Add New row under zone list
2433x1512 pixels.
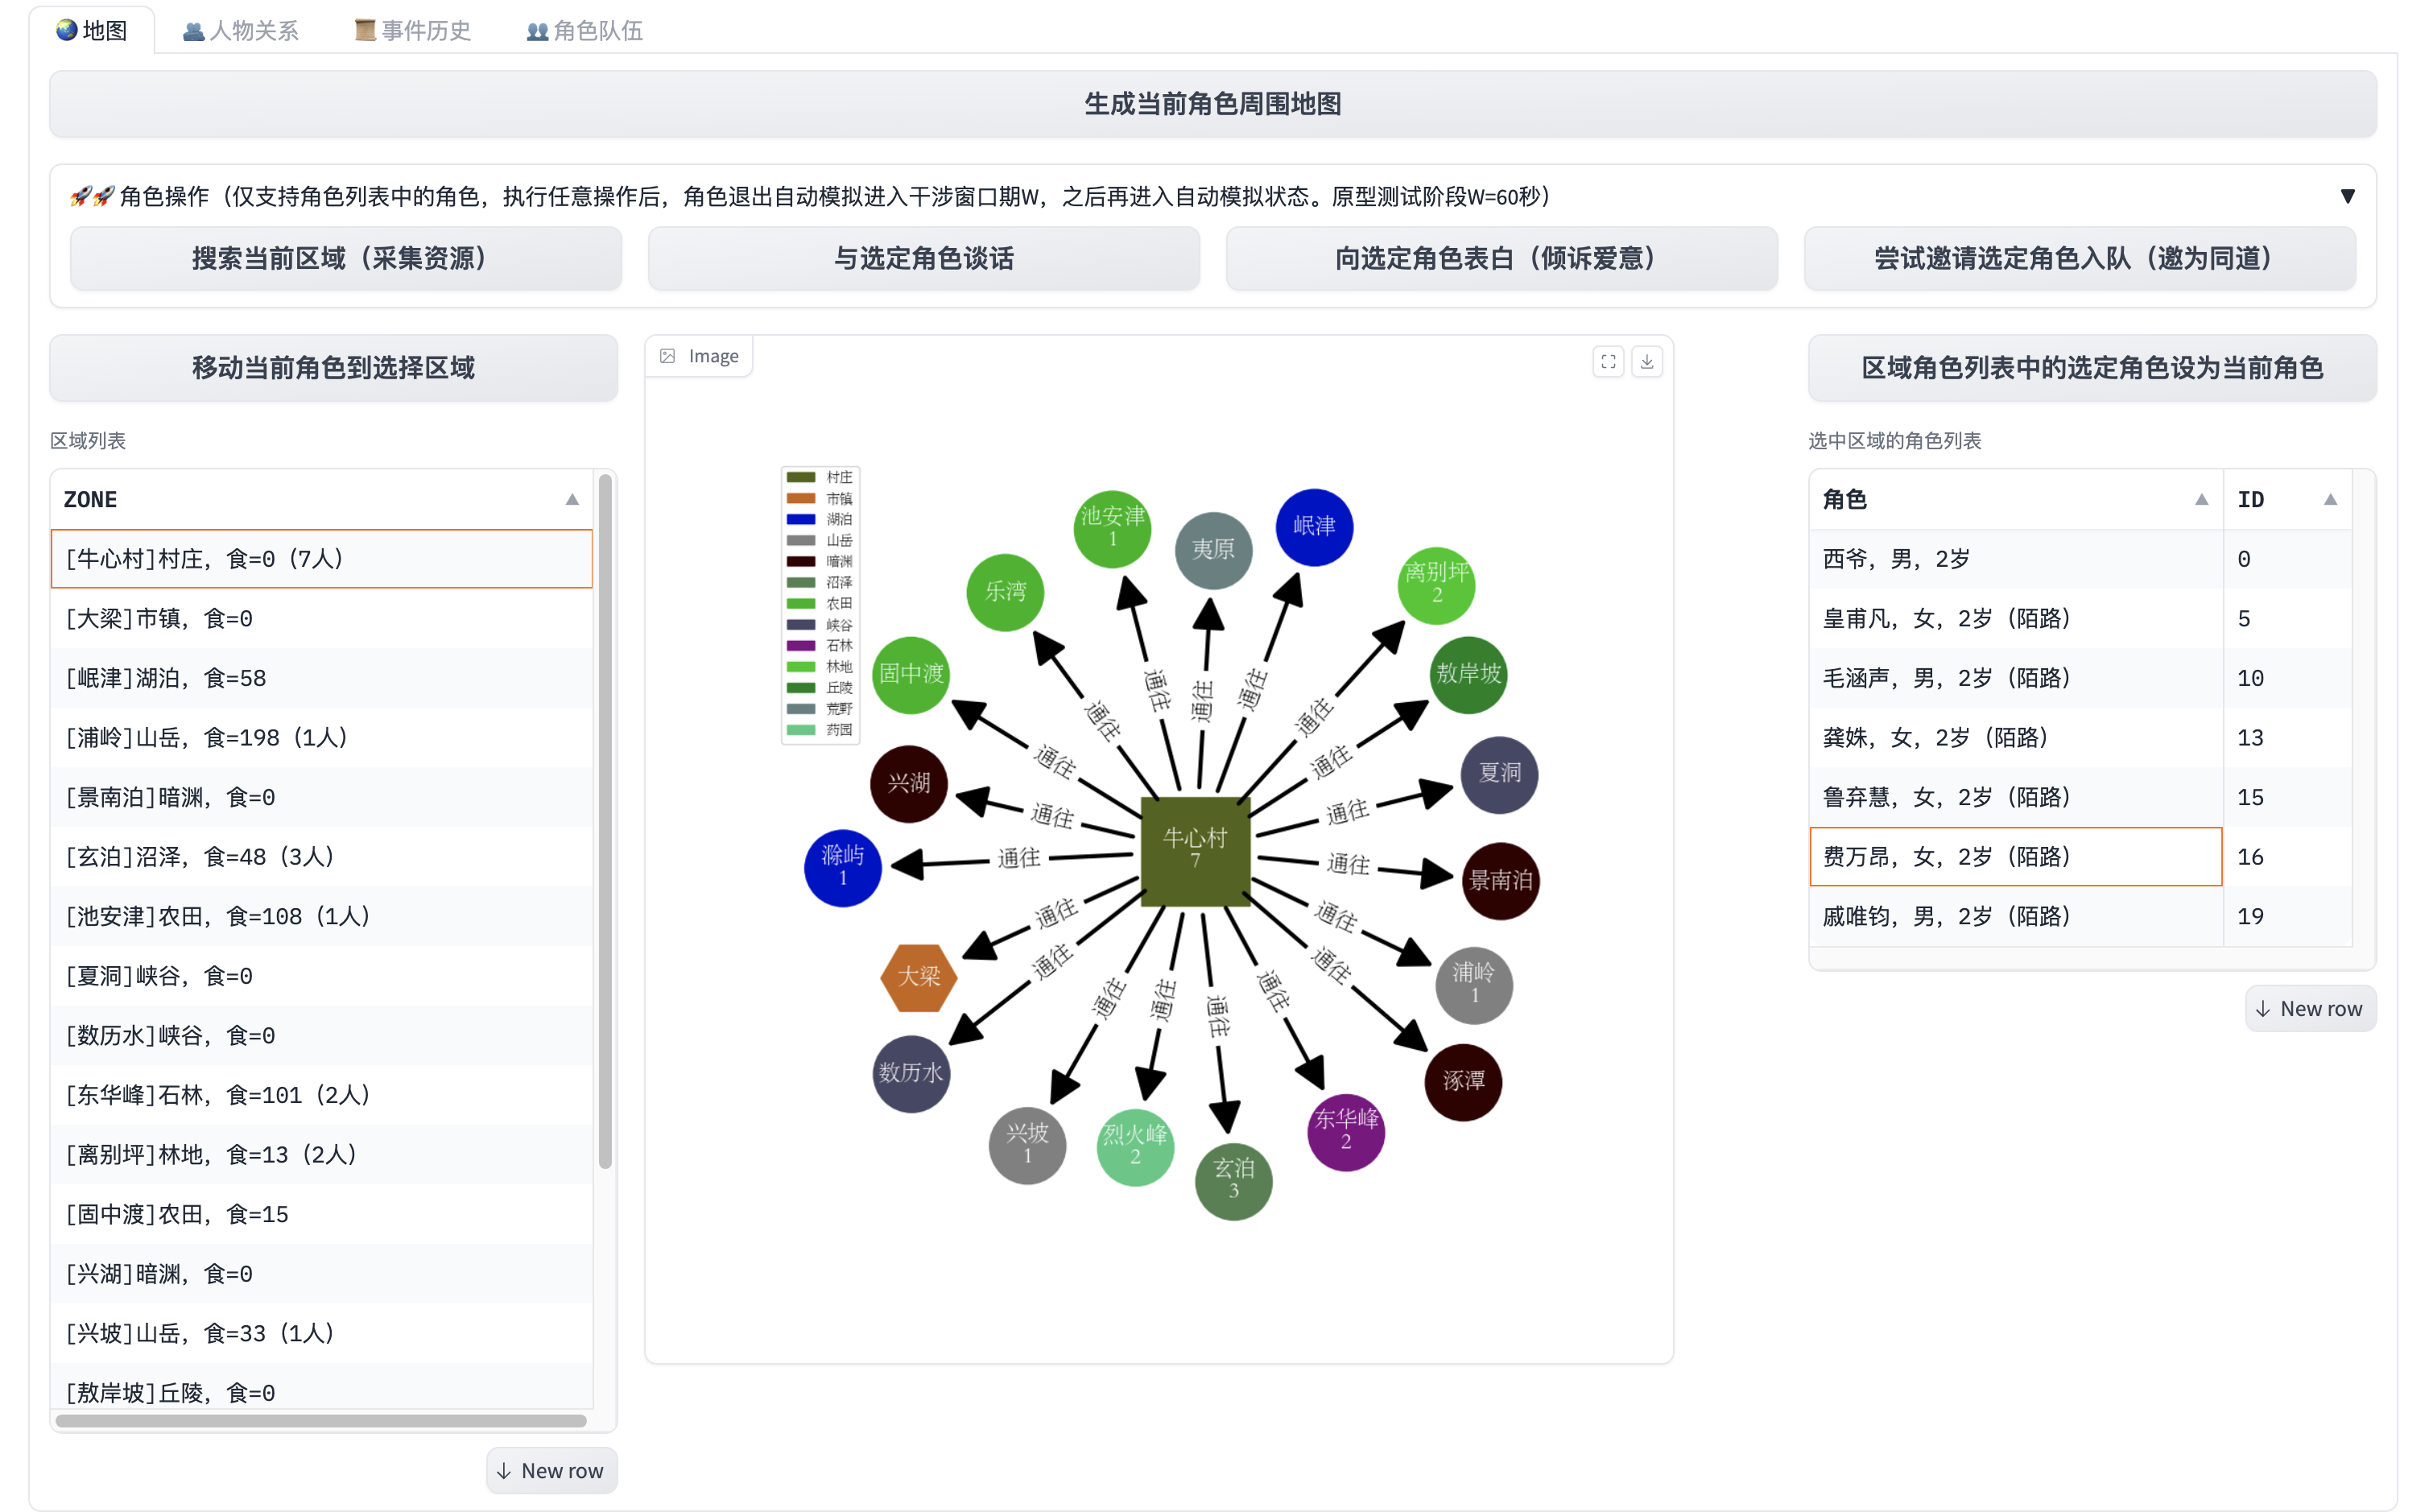tap(551, 1470)
